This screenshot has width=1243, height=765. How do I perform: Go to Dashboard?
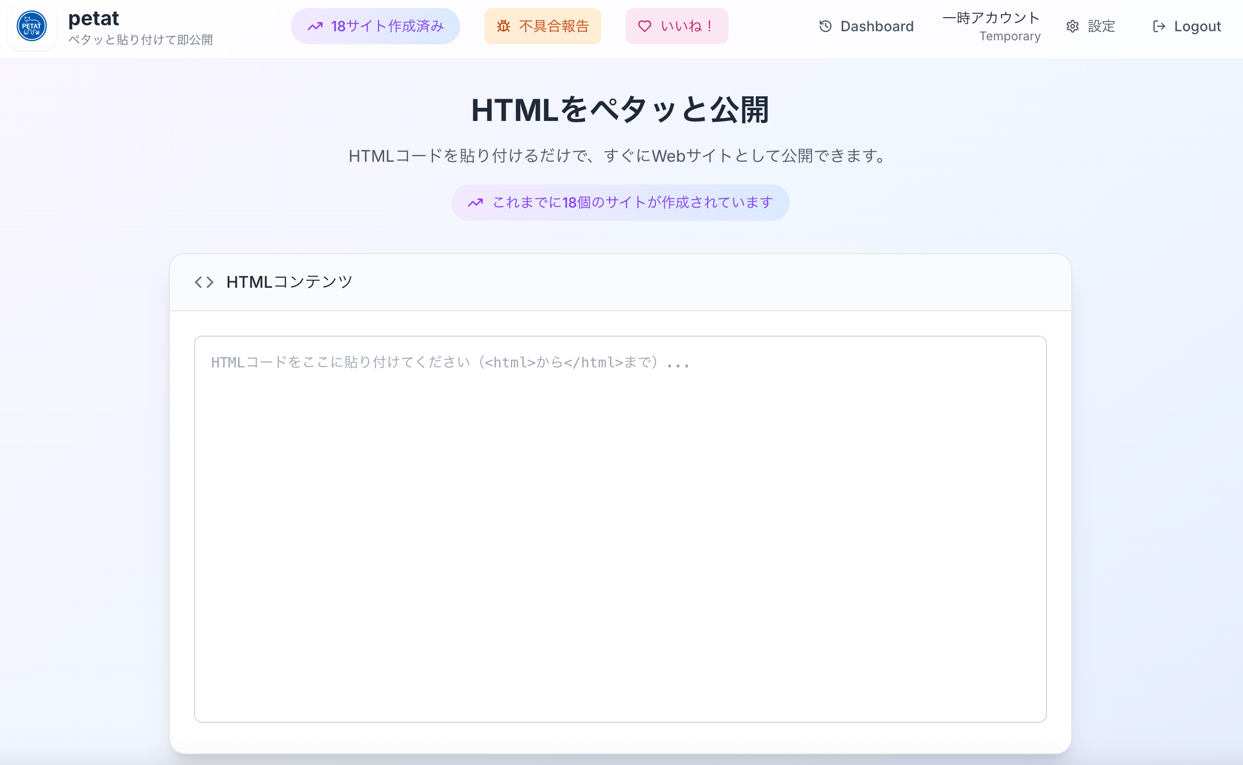[x=876, y=26]
